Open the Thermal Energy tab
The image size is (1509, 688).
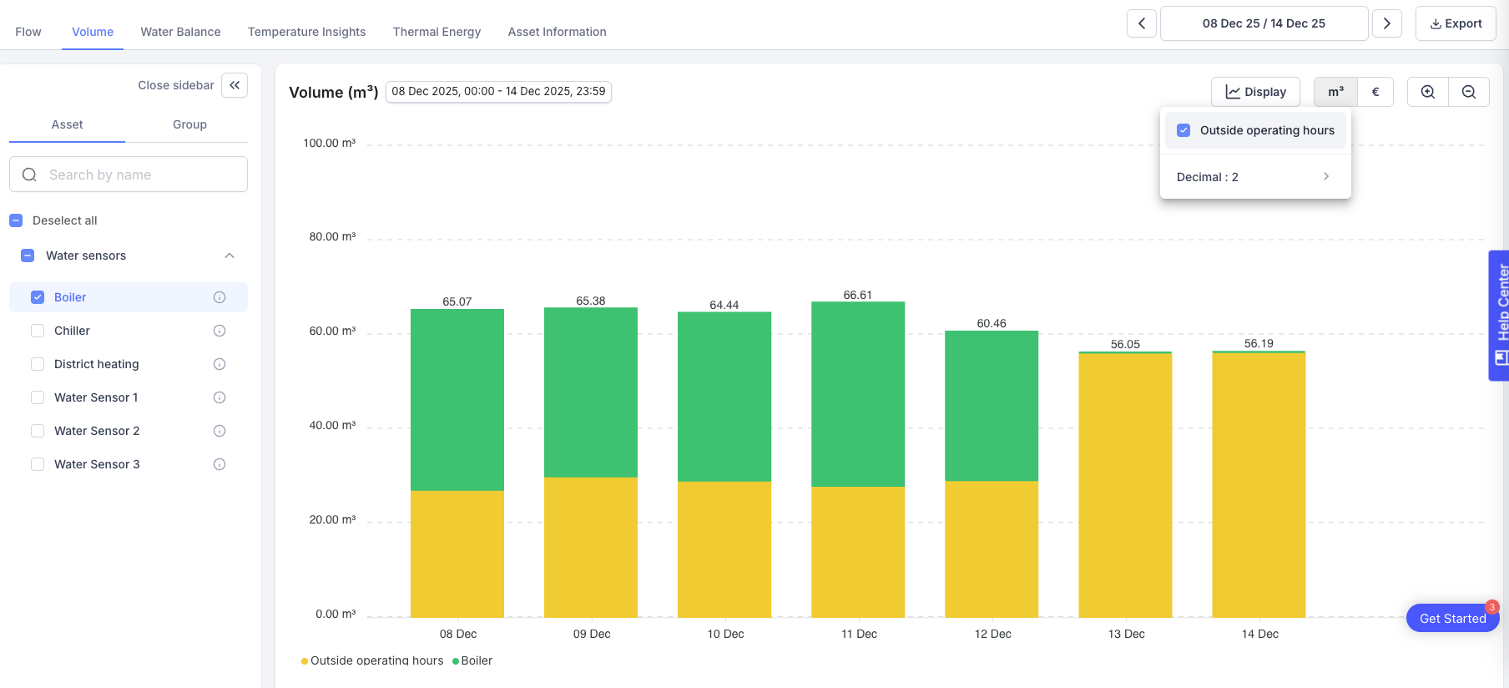(x=437, y=32)
